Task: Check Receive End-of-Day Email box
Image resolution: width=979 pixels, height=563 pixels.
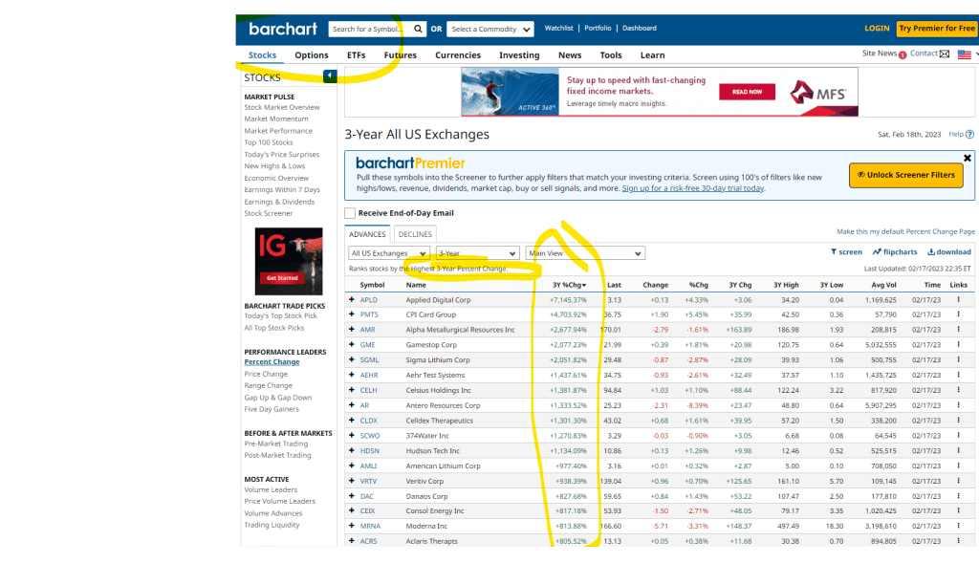Action: tap(350, 213)
